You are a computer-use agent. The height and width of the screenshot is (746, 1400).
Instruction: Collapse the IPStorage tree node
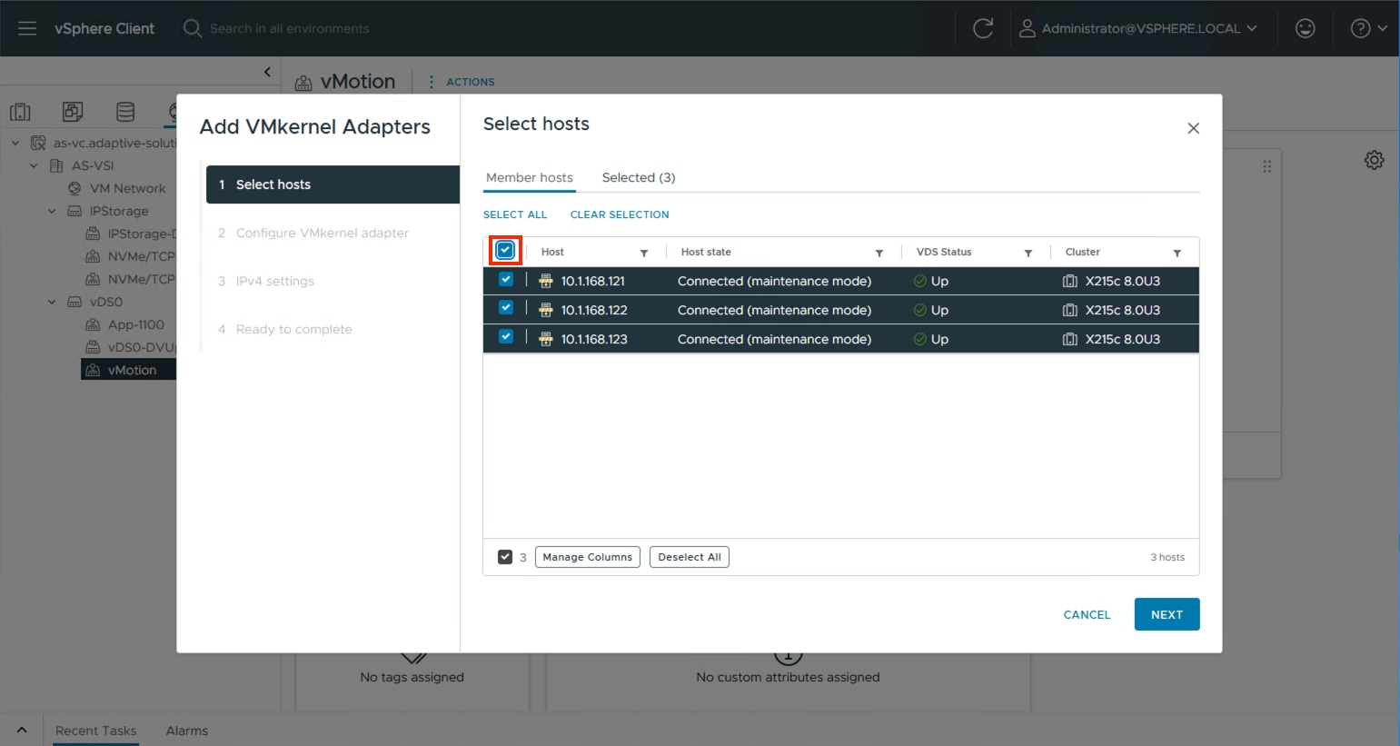52,210
